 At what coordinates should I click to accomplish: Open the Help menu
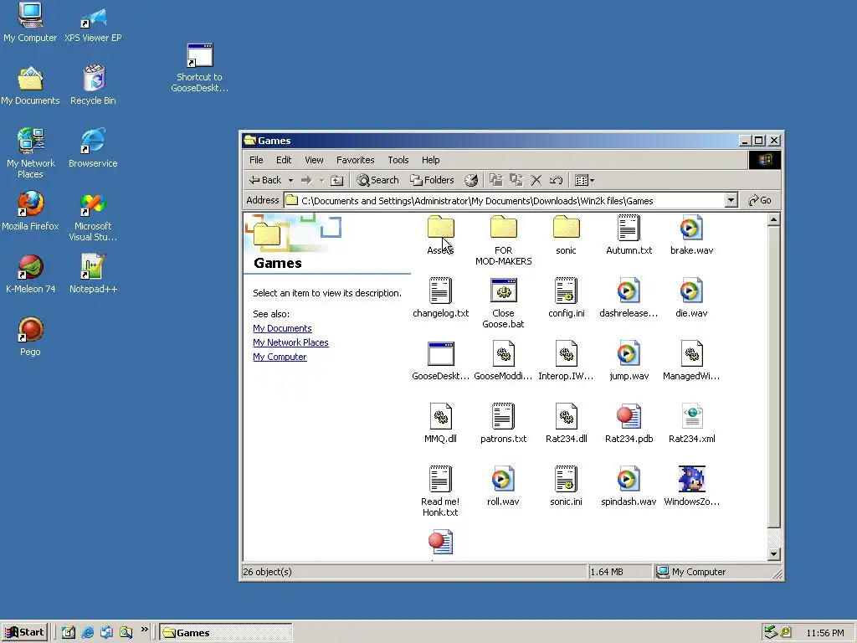tap(431, 160)
